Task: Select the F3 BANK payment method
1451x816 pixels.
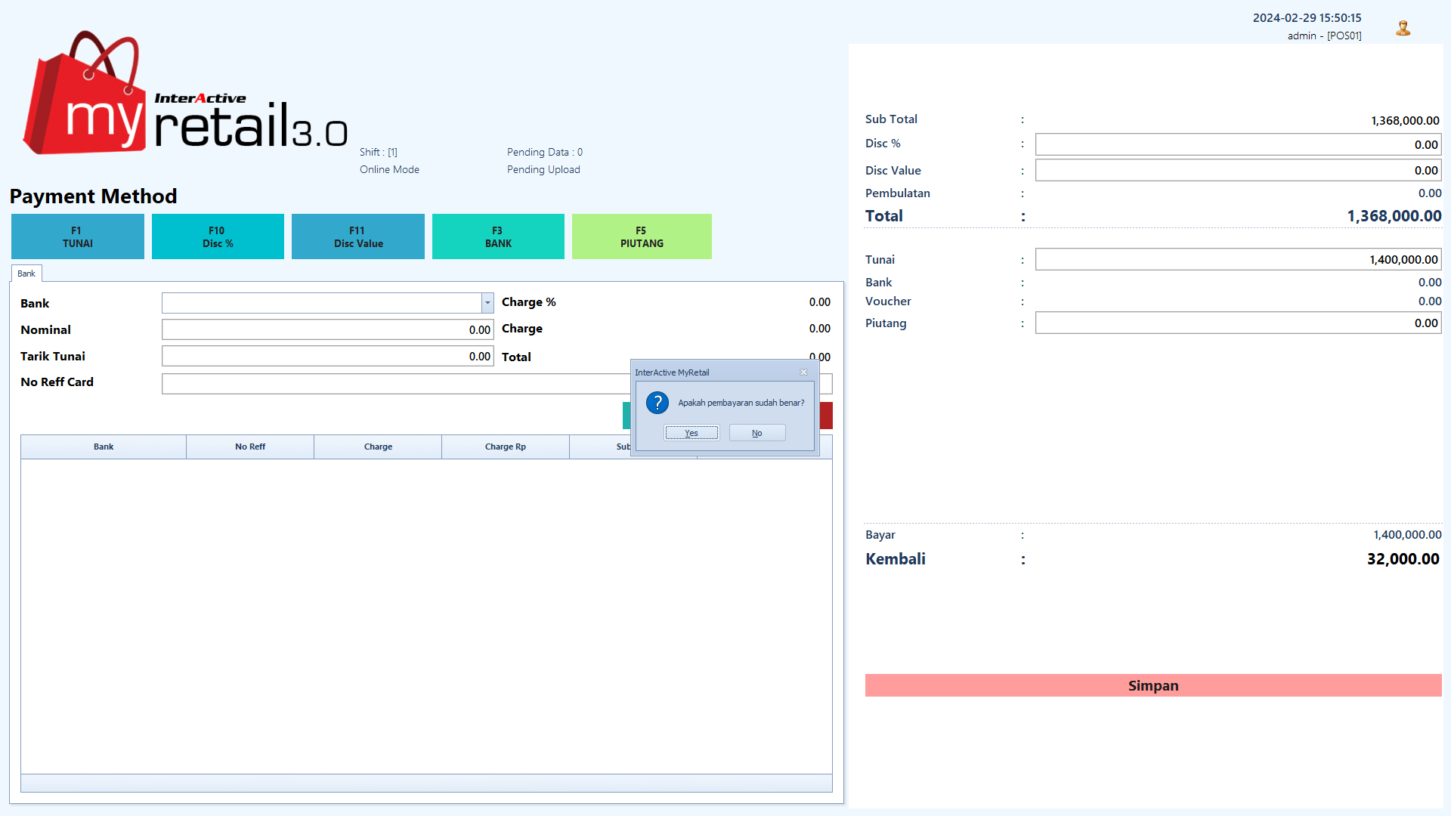Action: [497, 236]
